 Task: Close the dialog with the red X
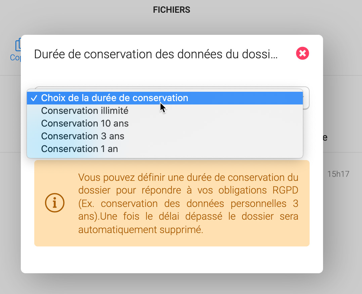pos(302,54)
